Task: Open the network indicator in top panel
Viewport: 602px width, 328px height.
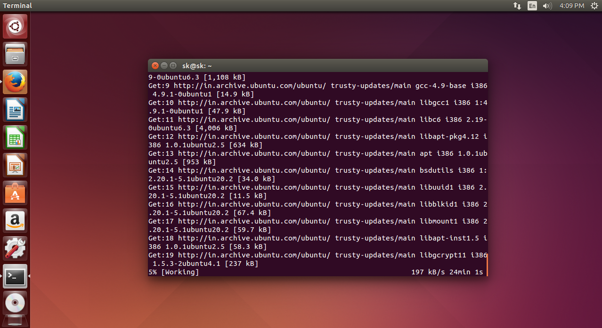Action: (517, 6)
